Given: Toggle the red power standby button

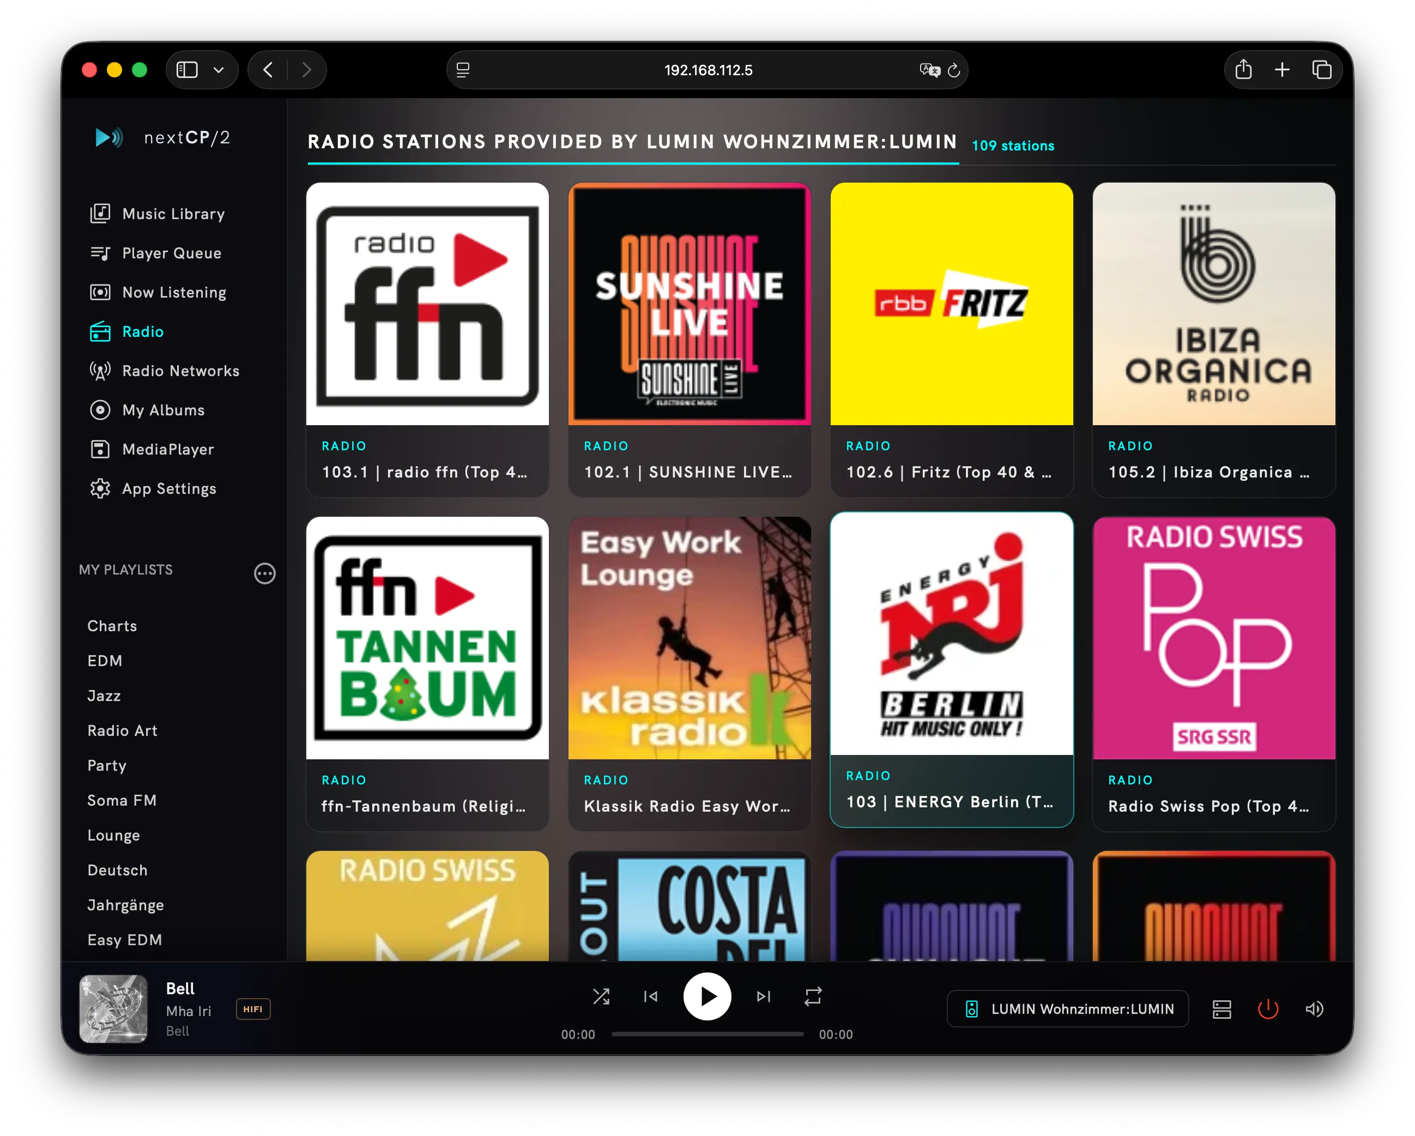Looking at the screenshot, I should pyautogui.click(x=1268, y=1008).
